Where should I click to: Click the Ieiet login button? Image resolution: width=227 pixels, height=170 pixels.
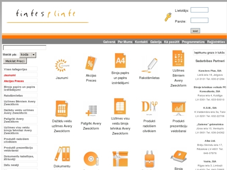tap(195, 31)
